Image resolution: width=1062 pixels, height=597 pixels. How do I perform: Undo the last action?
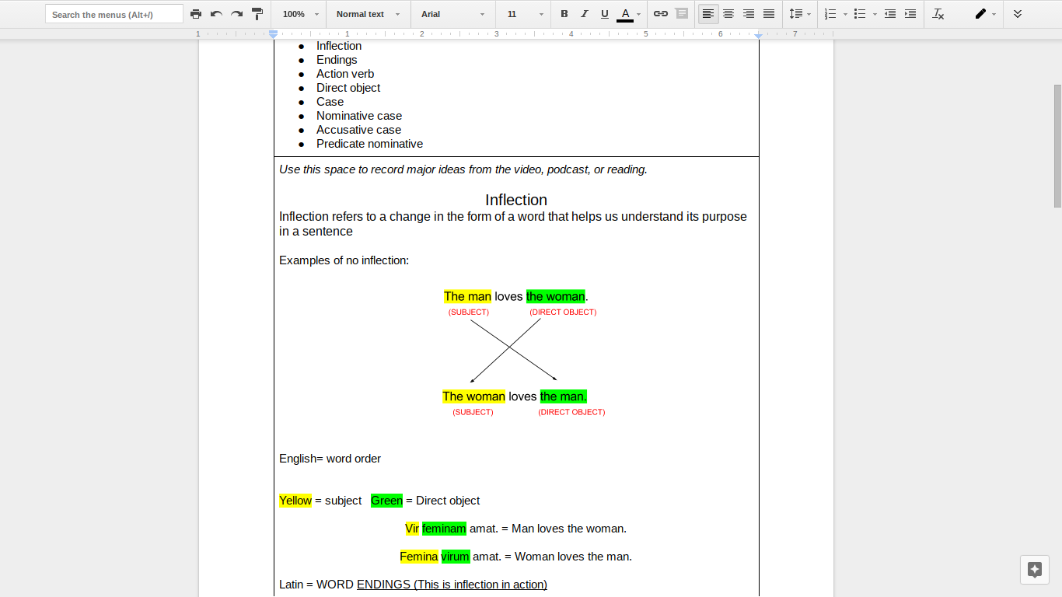pyautogui.click(x=216, y=14)
